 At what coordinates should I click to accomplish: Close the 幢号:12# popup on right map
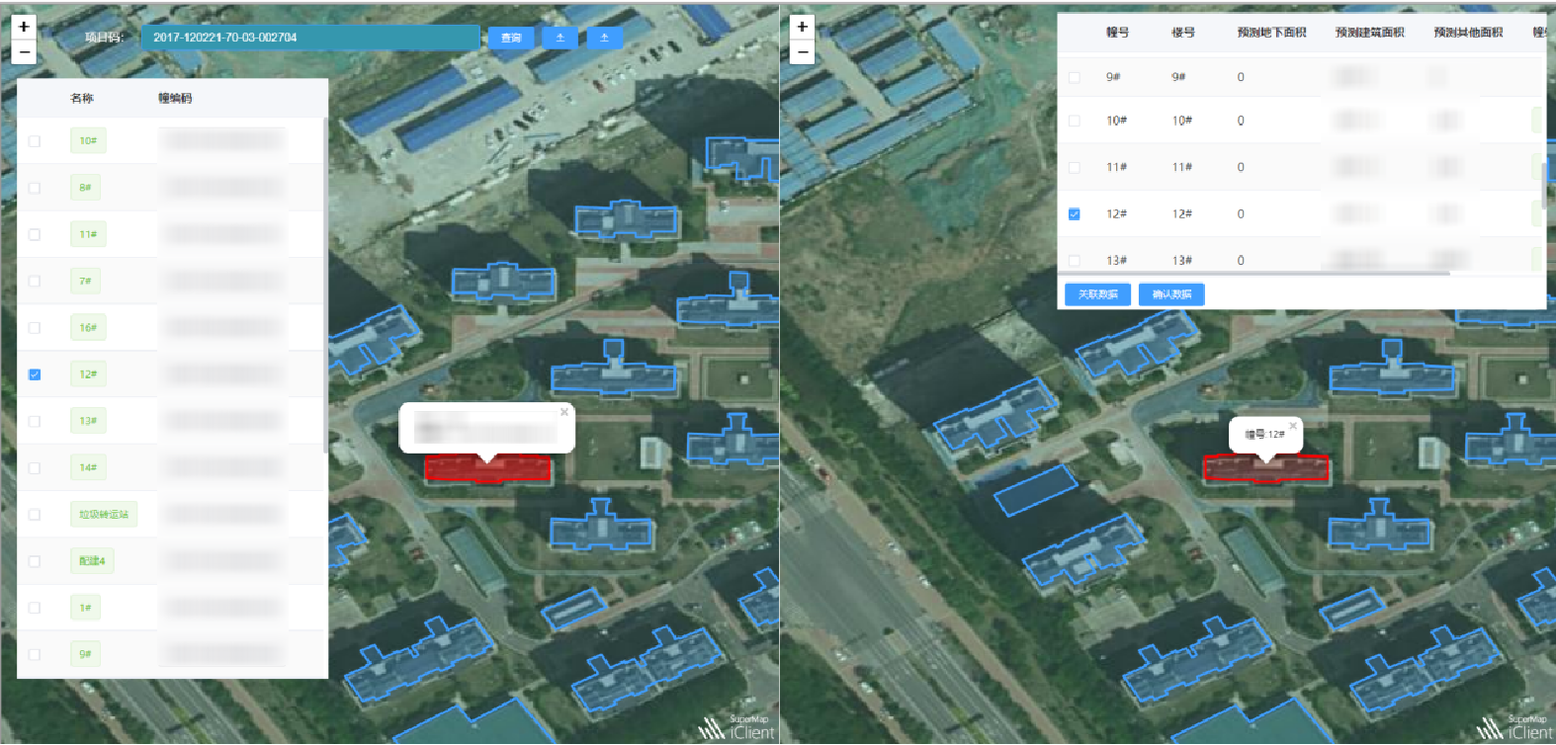[1293, 426]
